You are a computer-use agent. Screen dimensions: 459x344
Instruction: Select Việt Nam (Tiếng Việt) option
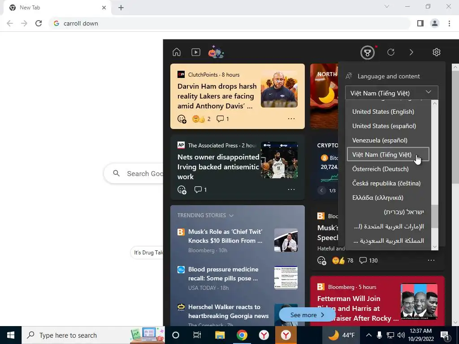tap(388, 155)
